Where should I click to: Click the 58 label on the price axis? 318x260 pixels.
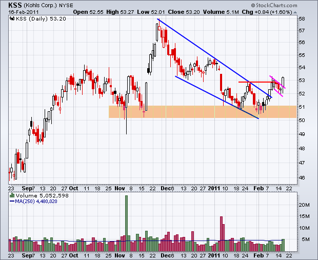(x=302, y=19)
